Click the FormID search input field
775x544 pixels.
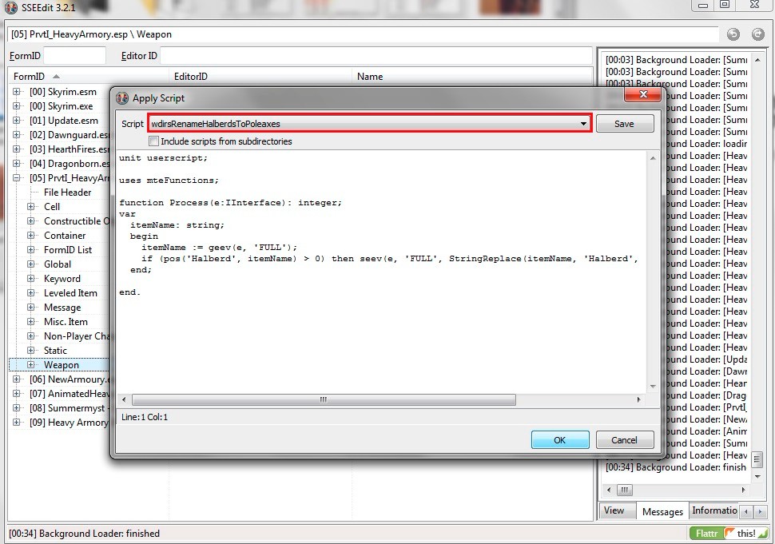click(74, 56)
